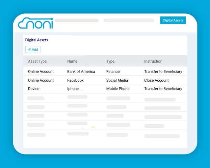This screenshot has width=210, height=168.
Task: Select Online Account in Facebook row
Action: 41,80
